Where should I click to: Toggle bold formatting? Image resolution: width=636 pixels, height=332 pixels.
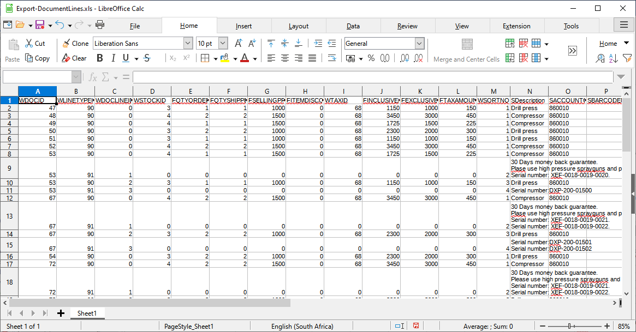tap(99, 57)
